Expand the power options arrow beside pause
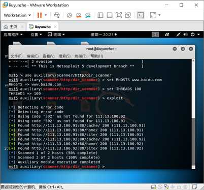 [46, 15]
